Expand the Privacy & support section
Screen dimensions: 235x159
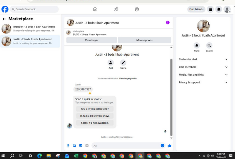pos(203,82)
